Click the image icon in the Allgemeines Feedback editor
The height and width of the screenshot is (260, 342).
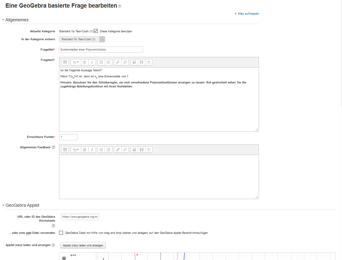(x=134, y=150)
